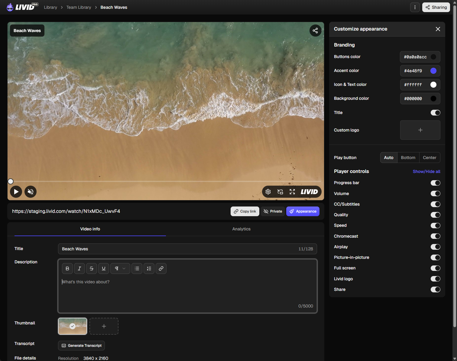The height and width of the screenshot is (361, 457).
Task: Insert a bulleted list in description
Action: [x=137, y=268]
